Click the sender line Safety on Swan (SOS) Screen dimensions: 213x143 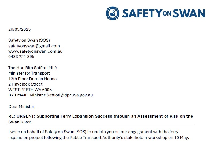click(29, 40)
